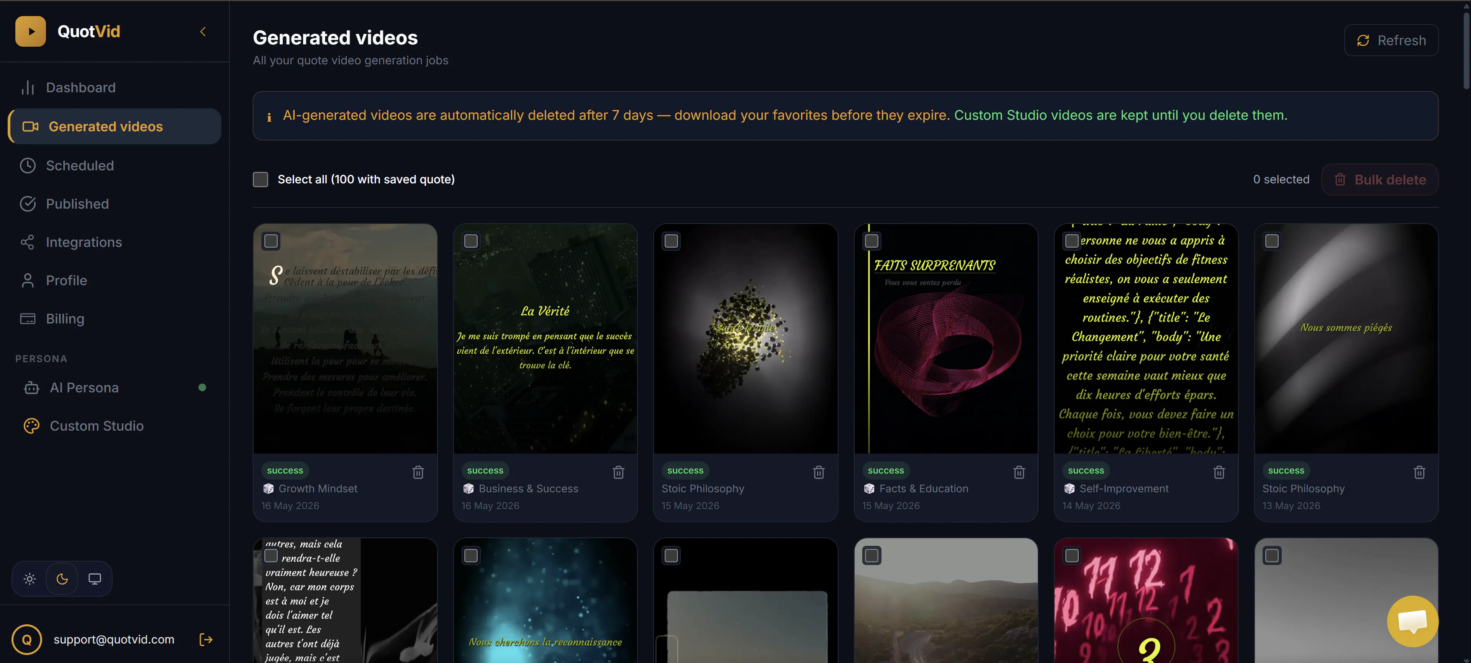
Task: Open the Growth Mindset video thumbnail
Action: tap(346, 339)
